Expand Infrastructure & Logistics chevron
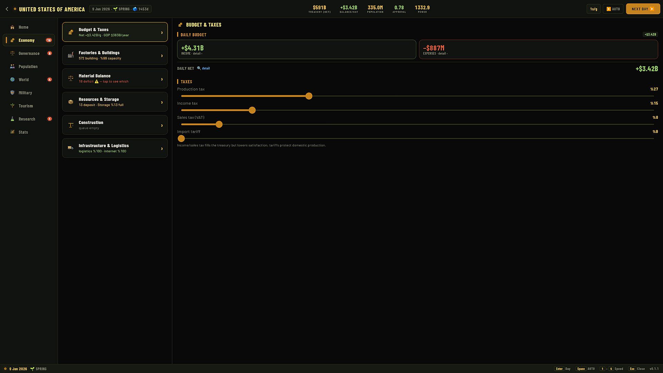The image size is (663, 373). tap(162, 149)
